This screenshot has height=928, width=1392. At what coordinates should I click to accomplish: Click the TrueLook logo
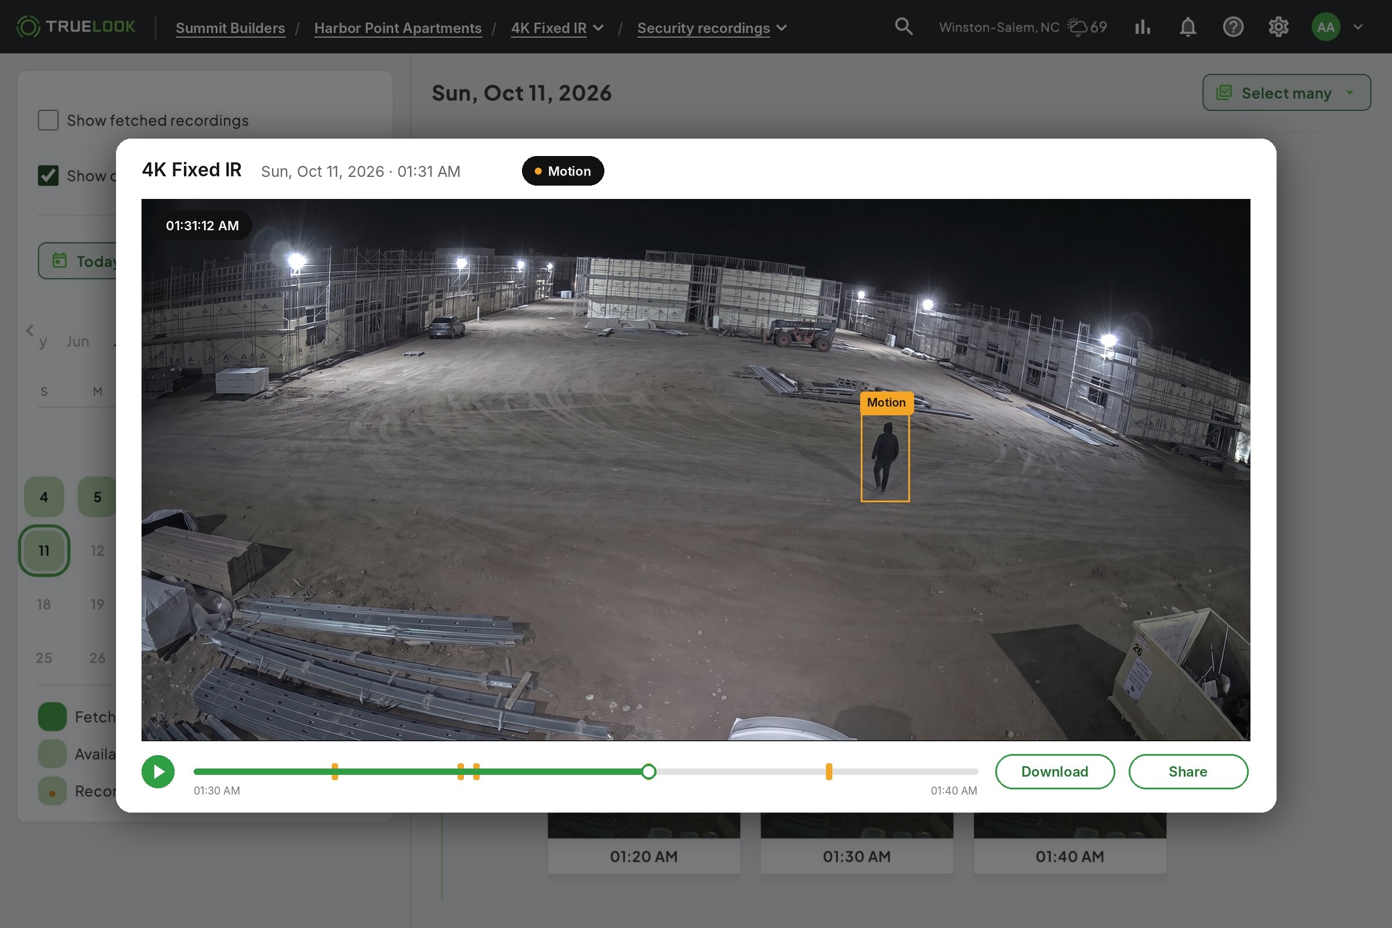coord(76,27)
